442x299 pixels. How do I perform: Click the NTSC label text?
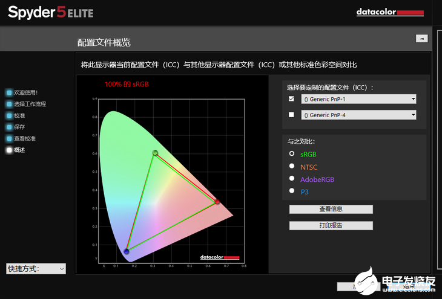(x=309, y=167)
